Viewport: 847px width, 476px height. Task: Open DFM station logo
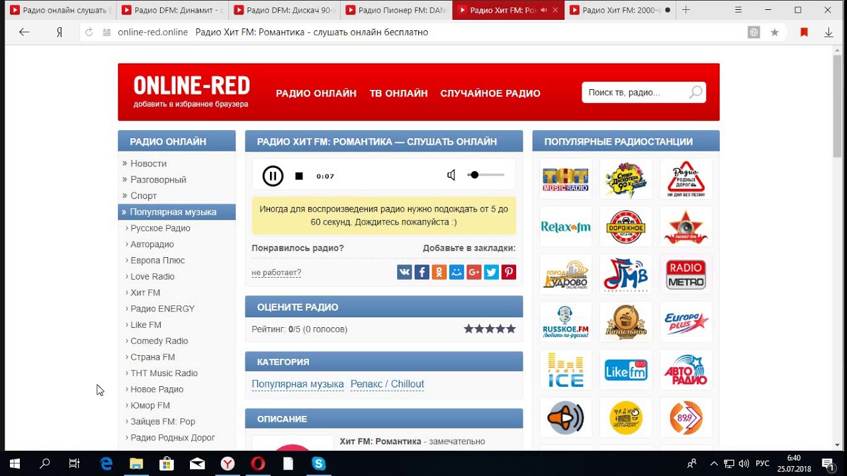pos(626,274)
